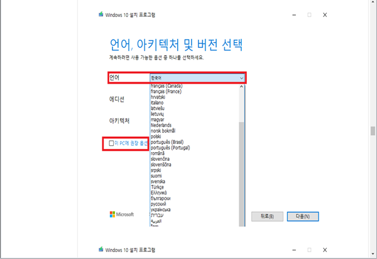Screen dimensions: 377x259
Task: Pick slovenčina from the language list
Action: click(160, 159)
